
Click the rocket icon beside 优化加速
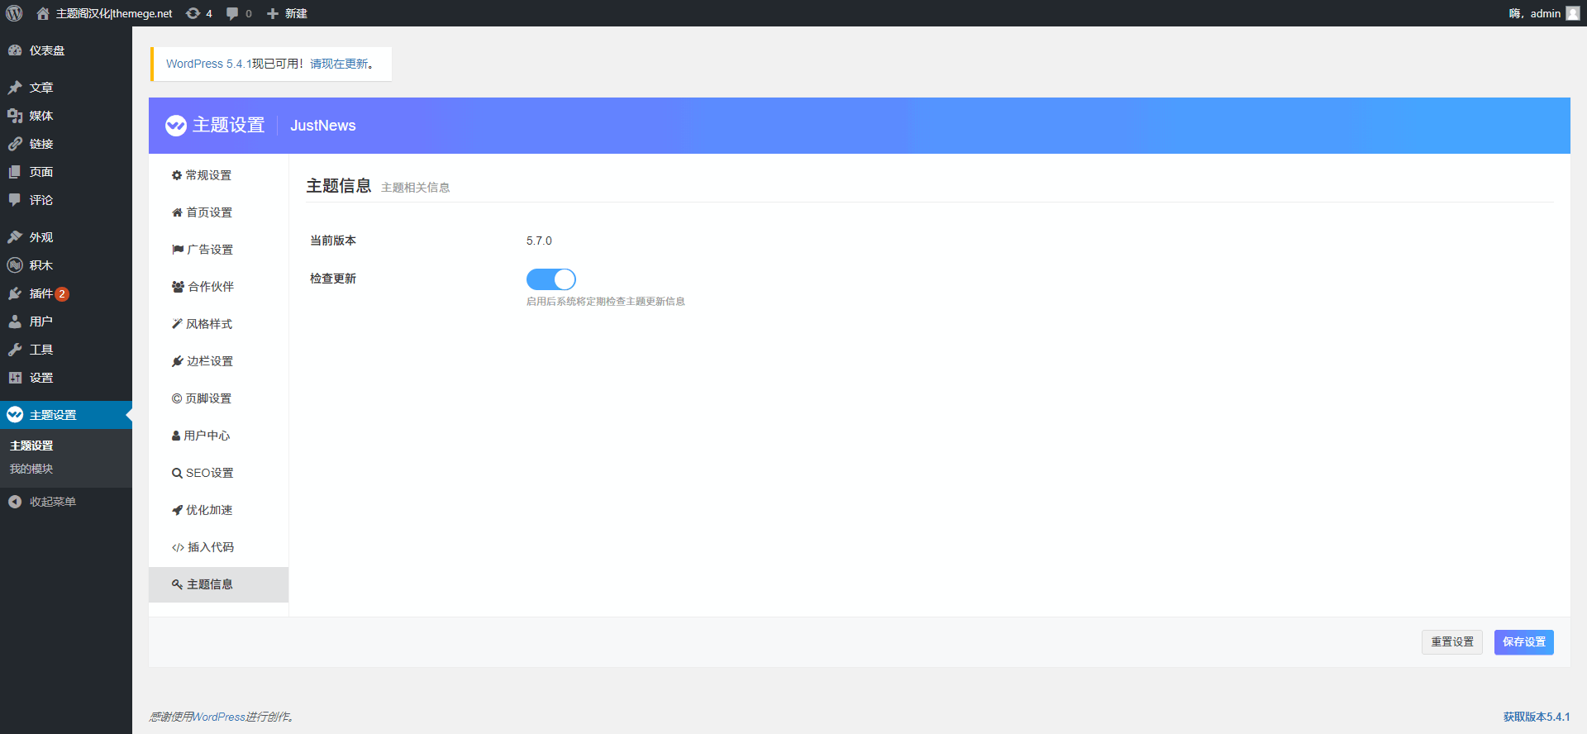[177, 510]
